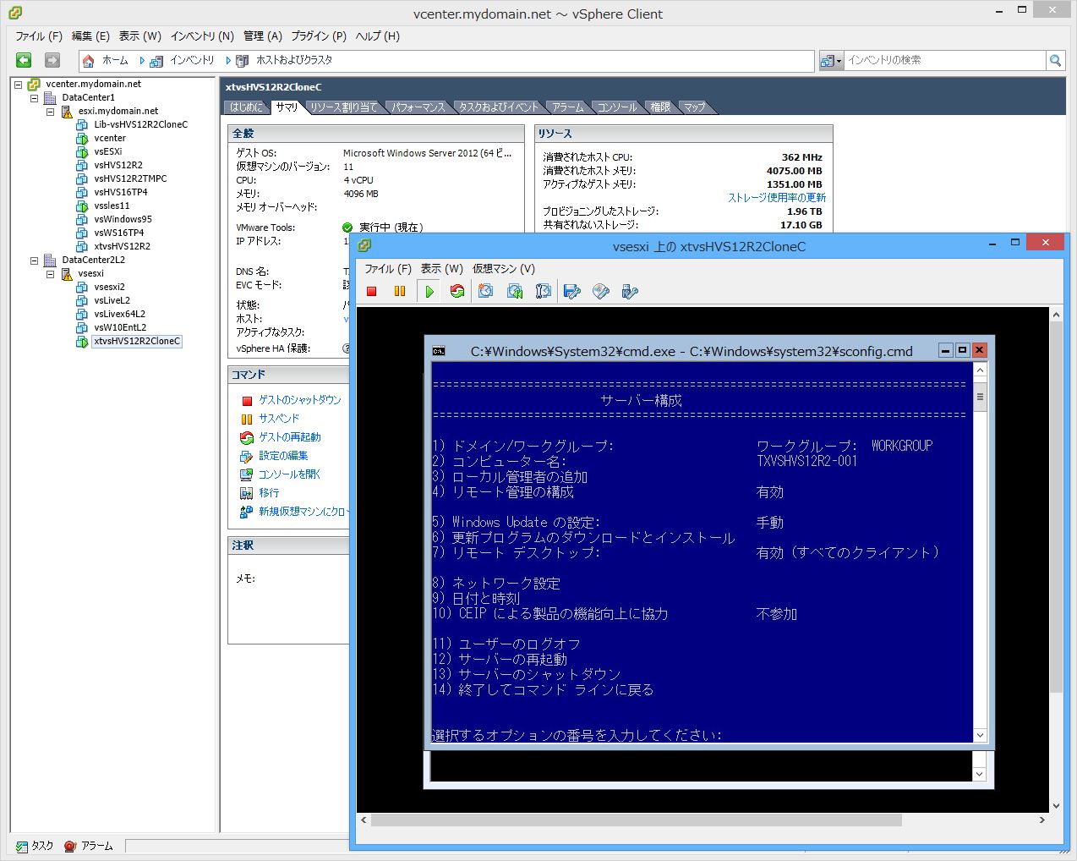Viewport: 1077px width, 861px height.
Task: Switch to the Resource Allocation tab
Action: tap(343, 107)
